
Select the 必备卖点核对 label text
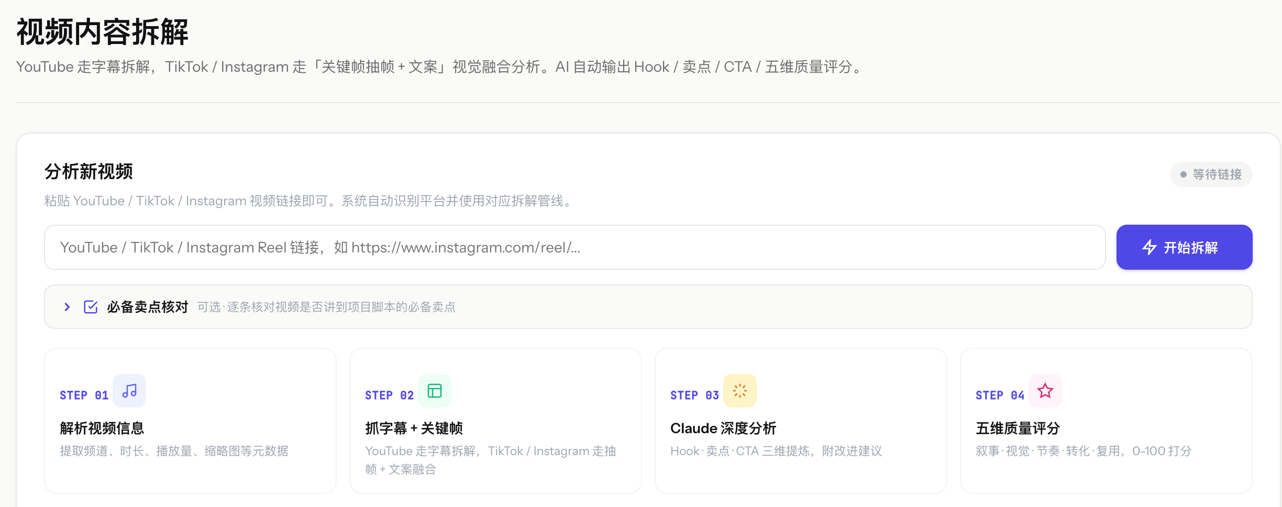click(x=148, y=307)
